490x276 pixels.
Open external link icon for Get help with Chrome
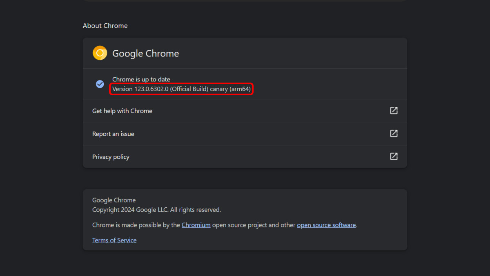pos(394,110)
